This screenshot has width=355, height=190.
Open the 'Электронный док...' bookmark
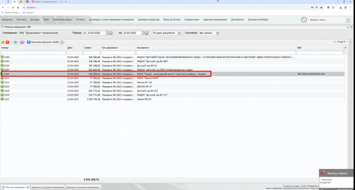pos(11,12)
